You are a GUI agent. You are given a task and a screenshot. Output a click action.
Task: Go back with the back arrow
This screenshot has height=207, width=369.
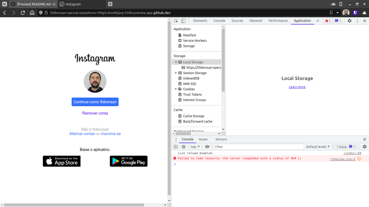pyautogui.click(x=5, y=13)
